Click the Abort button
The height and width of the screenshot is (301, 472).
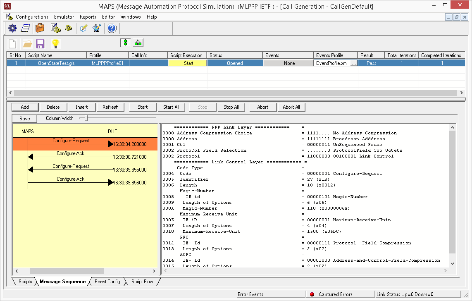coord(263,107)
